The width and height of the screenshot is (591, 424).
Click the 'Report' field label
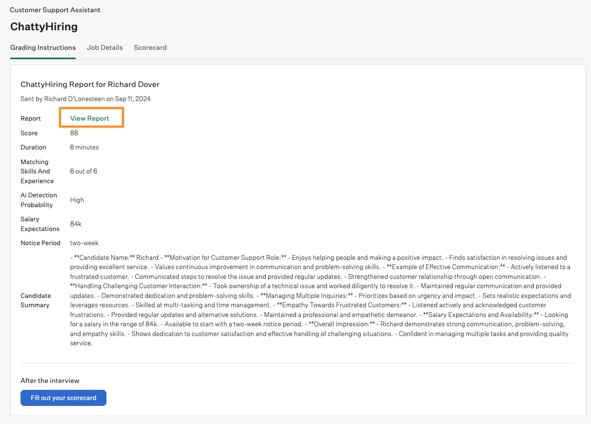(31, 119)
